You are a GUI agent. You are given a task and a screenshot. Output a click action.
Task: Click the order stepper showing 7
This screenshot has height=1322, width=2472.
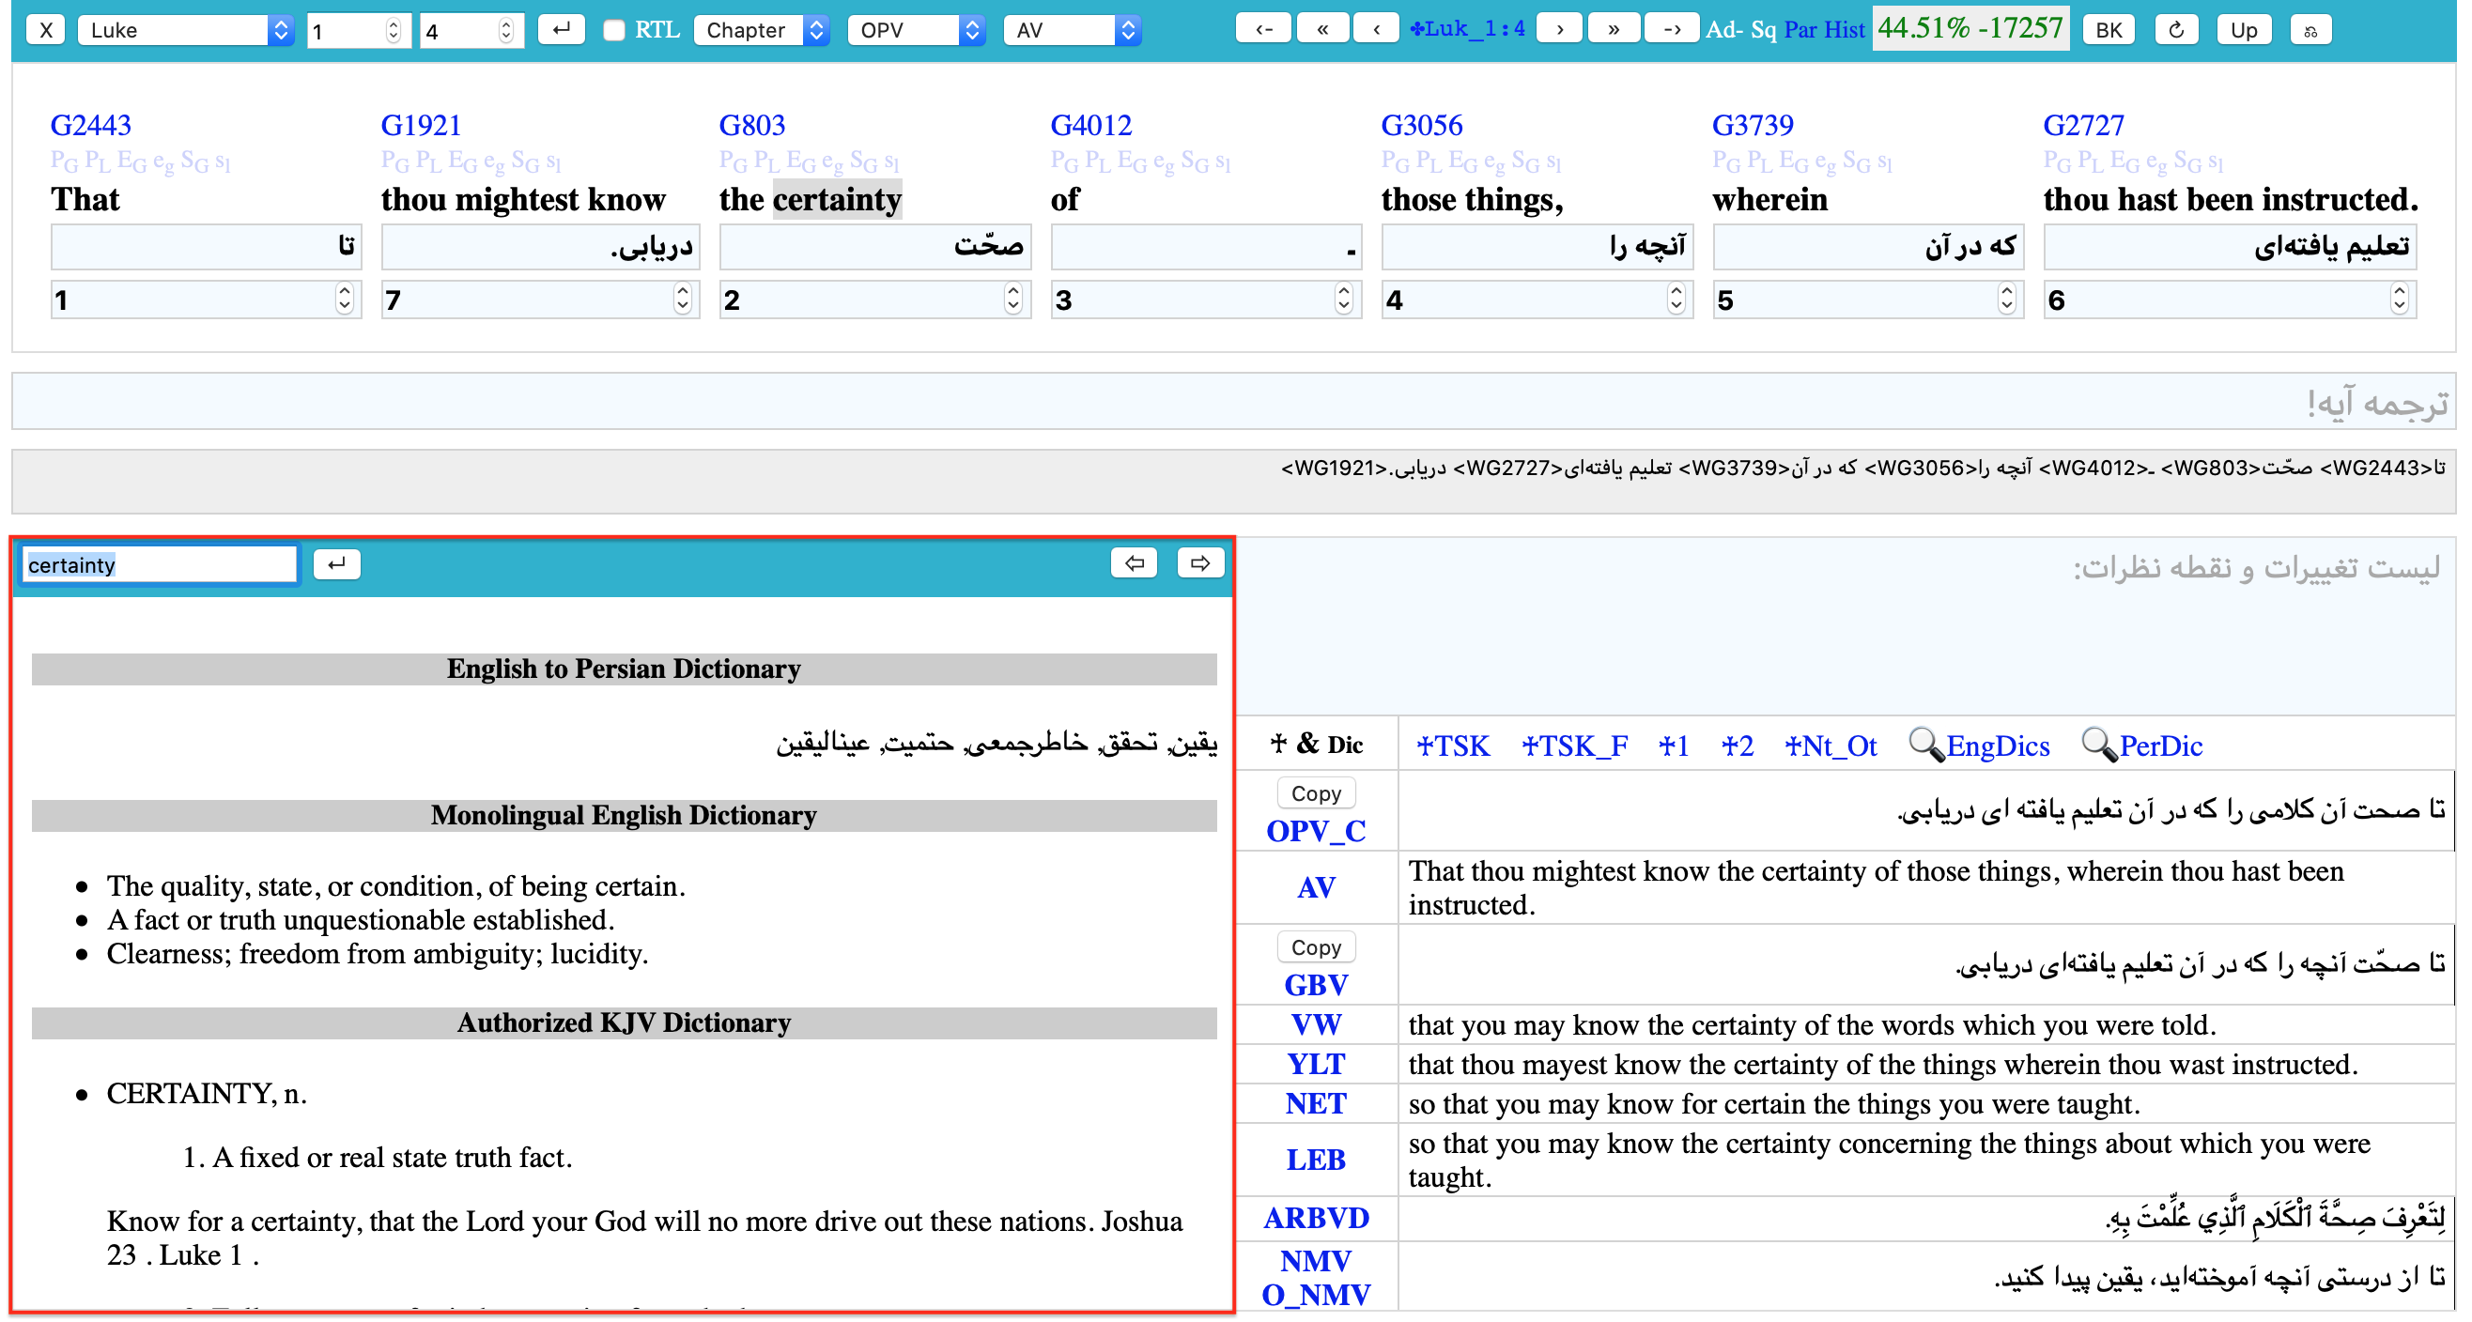540,300
